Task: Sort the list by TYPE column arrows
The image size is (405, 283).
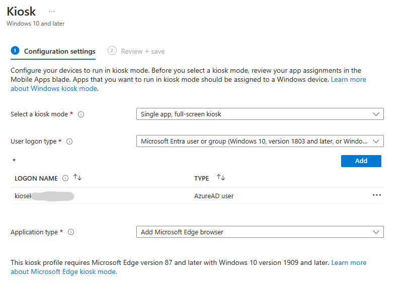Action: pyautogui.click(x=221, y=178)
